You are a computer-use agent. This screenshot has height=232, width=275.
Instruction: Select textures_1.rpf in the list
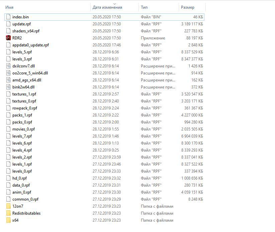pos(24,94)
